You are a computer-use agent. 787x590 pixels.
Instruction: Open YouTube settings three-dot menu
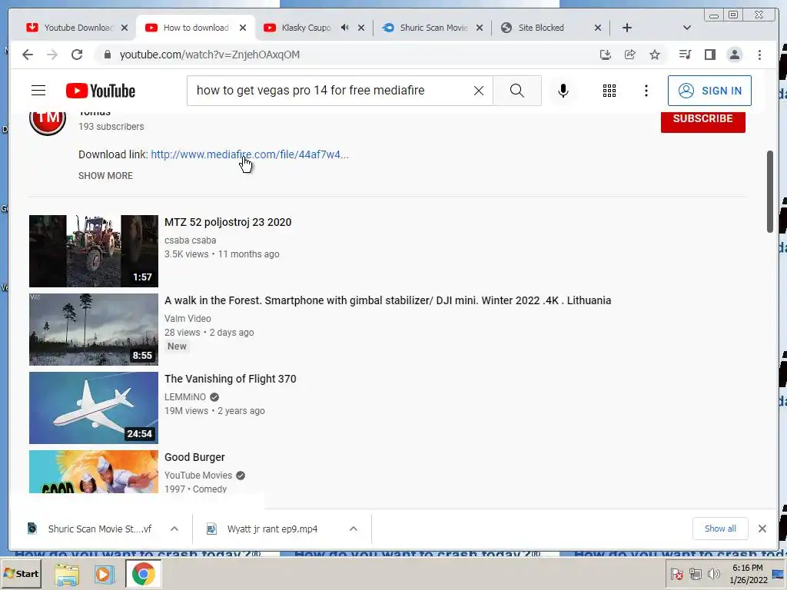coord(646,91)
